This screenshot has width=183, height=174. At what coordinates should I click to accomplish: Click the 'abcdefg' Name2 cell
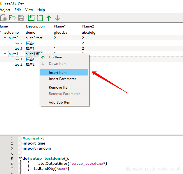tap(89, 33)
